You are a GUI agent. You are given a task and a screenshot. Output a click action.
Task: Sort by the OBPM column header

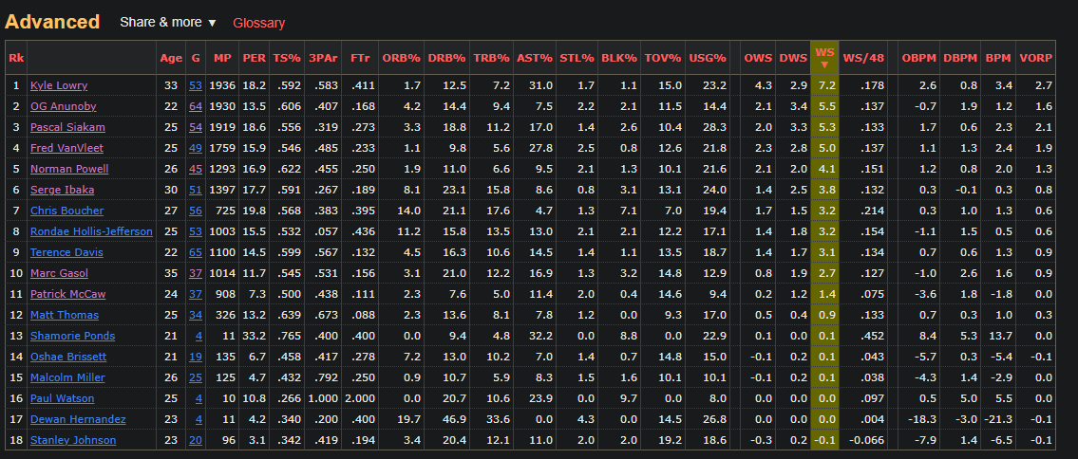[919, 58]
